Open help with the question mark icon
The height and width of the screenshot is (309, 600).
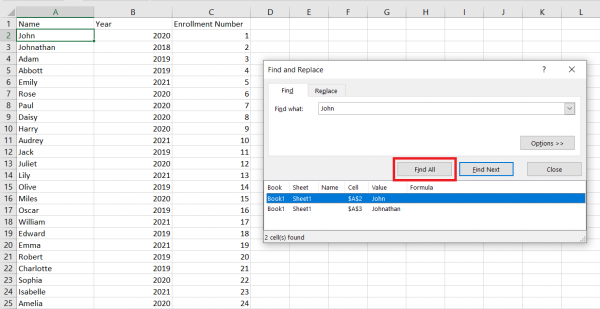click(544, 70)
